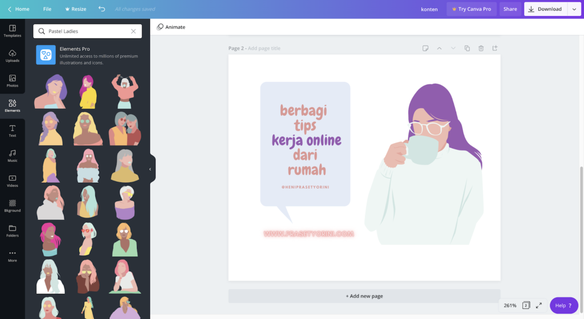Open the 261% zoom level menu

[510, 305]
